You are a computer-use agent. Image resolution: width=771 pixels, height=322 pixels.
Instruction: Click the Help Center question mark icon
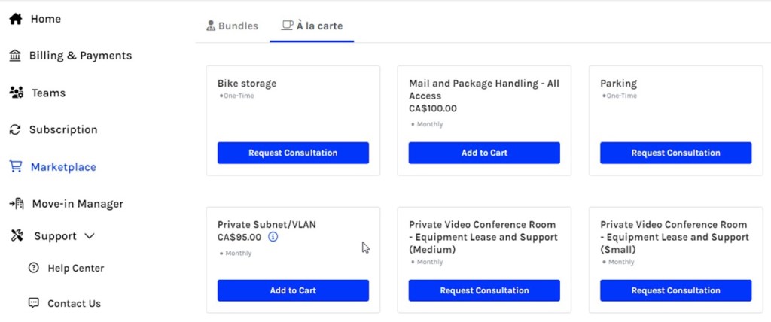(33, 268)
